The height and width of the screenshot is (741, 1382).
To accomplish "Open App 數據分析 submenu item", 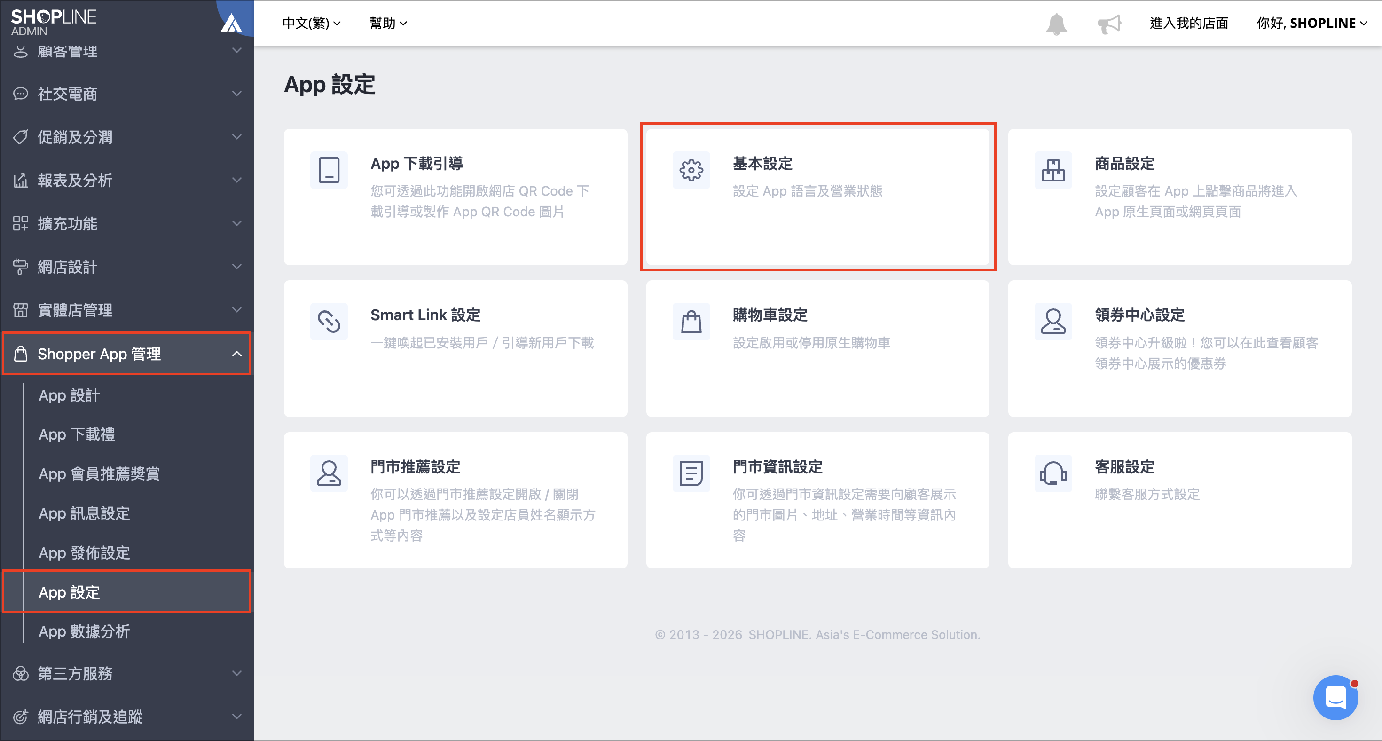I will (84, 631).
